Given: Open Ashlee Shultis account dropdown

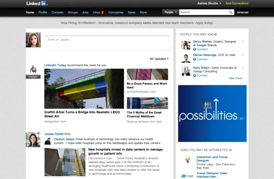Looking at the screenshot, I should [x=209, y=3].
